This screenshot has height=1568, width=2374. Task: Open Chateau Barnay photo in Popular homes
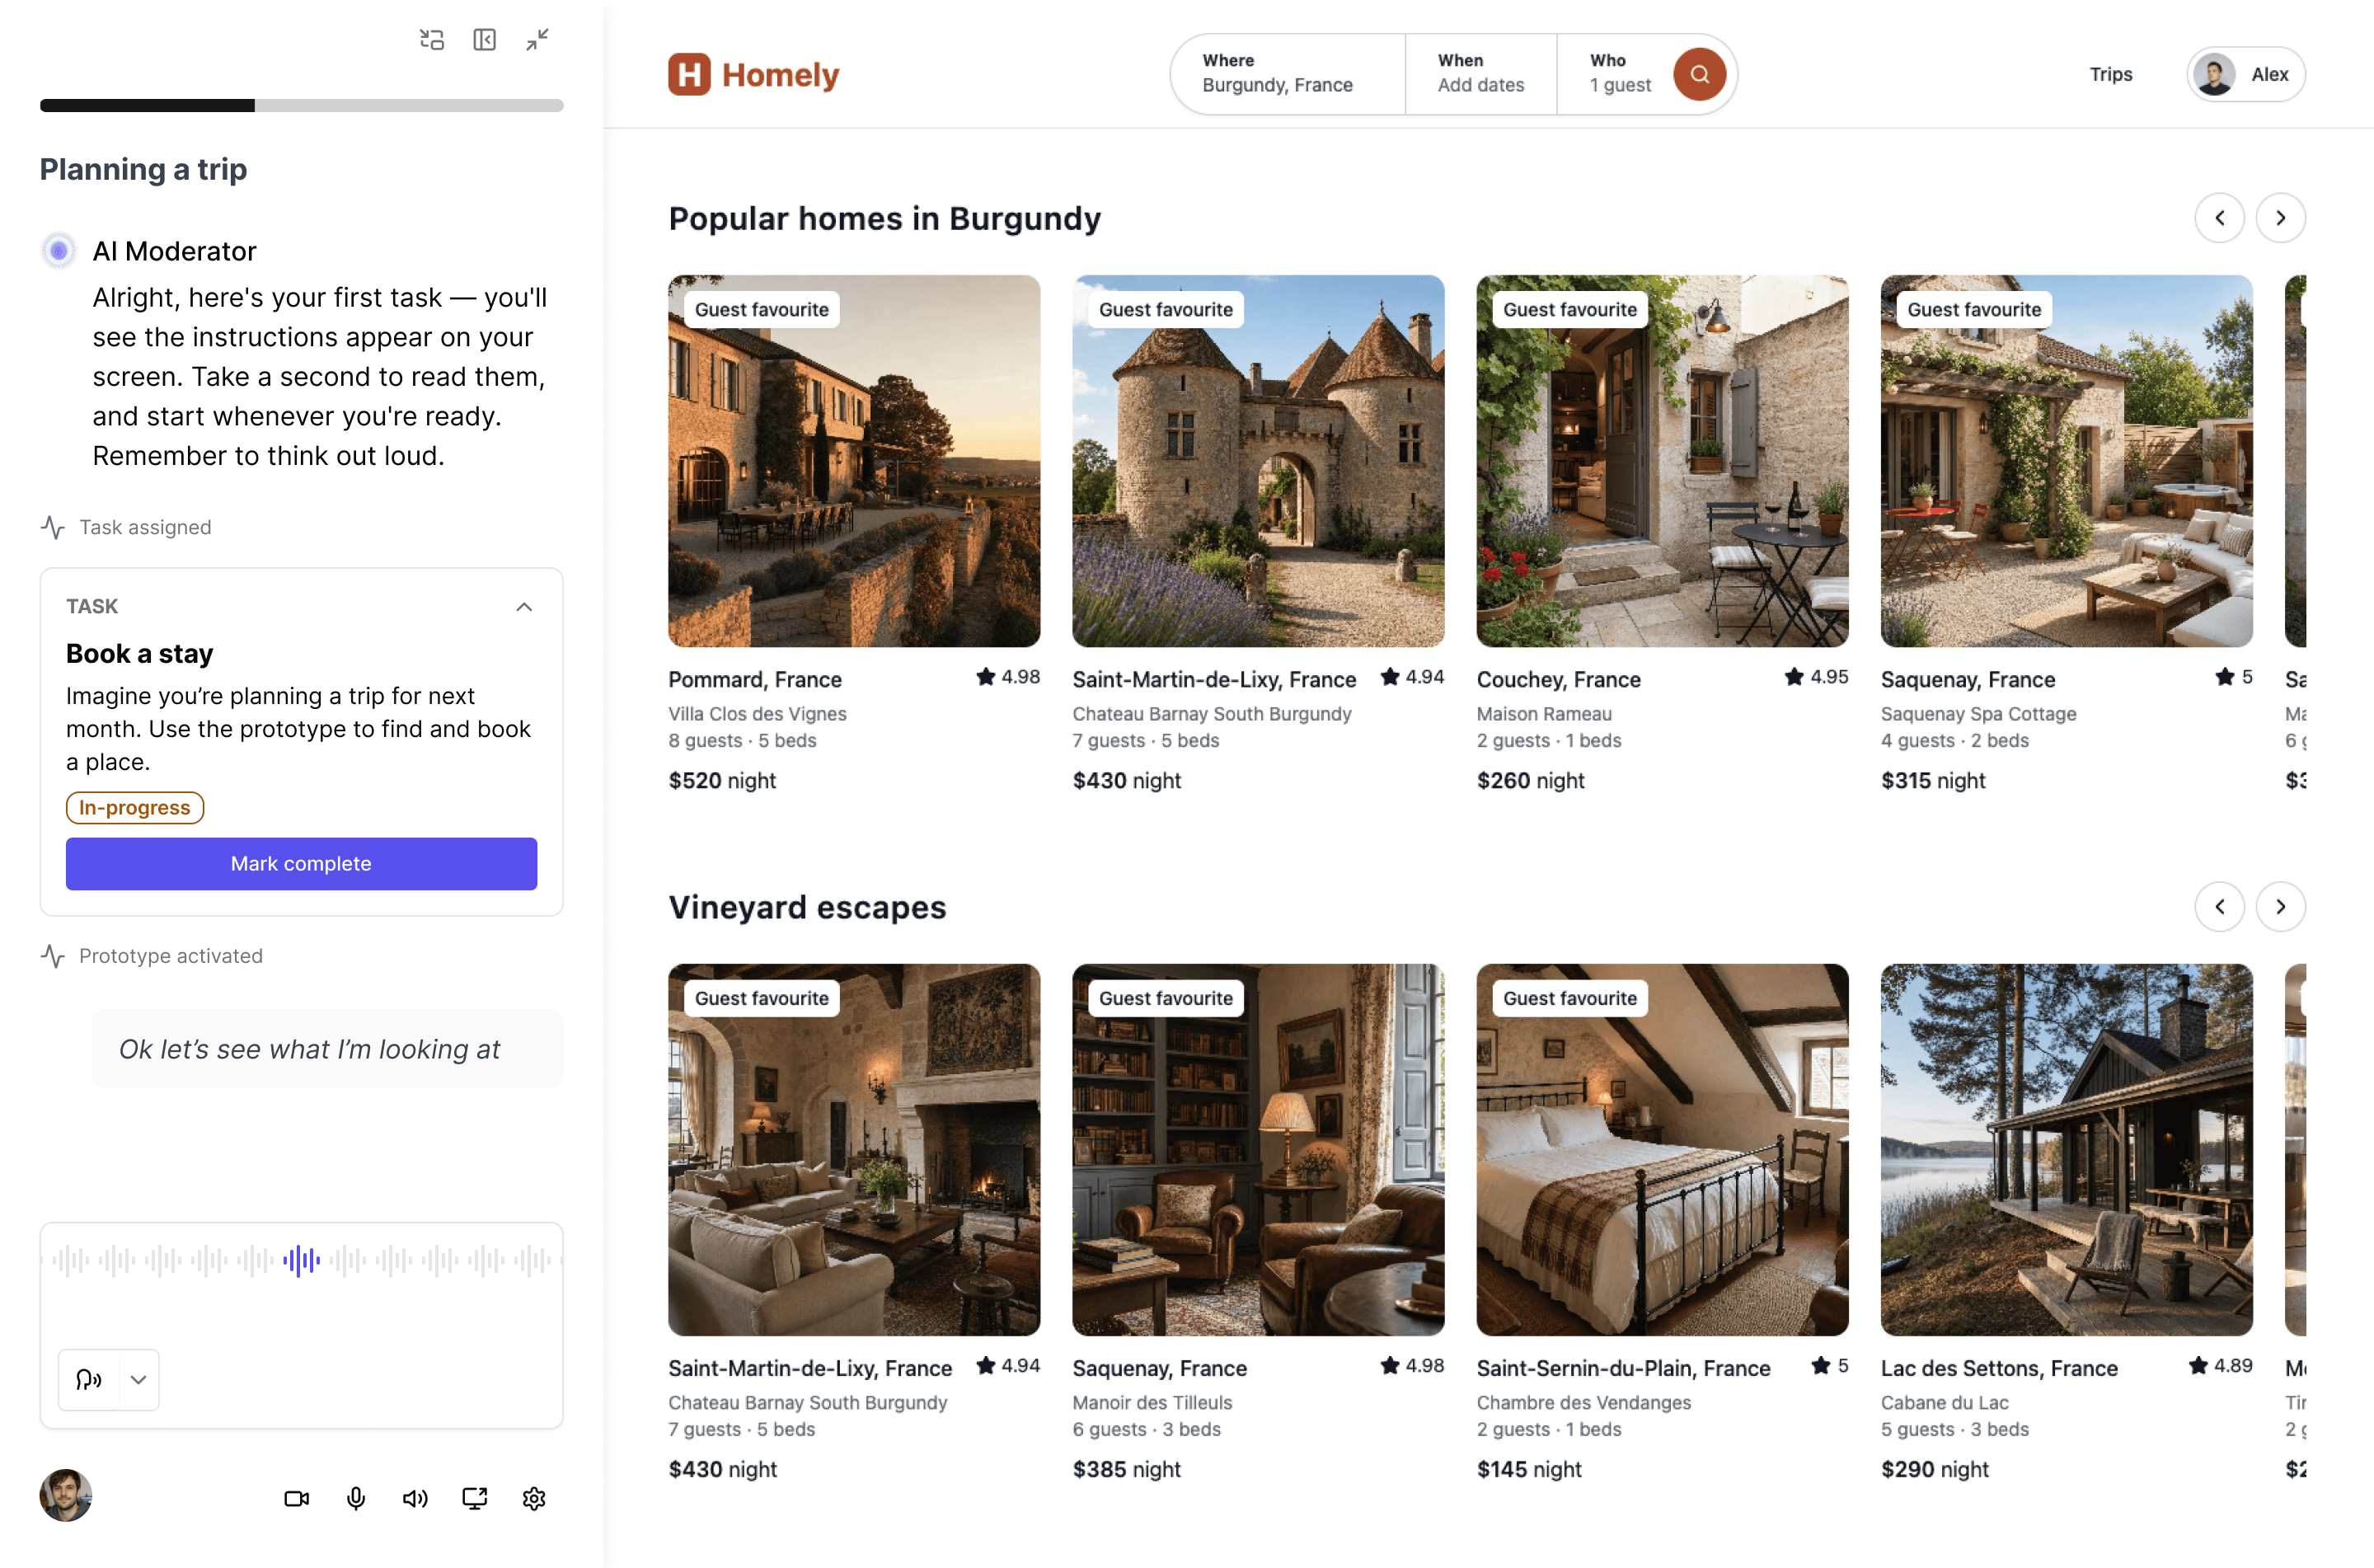(x=1257, y=461)
